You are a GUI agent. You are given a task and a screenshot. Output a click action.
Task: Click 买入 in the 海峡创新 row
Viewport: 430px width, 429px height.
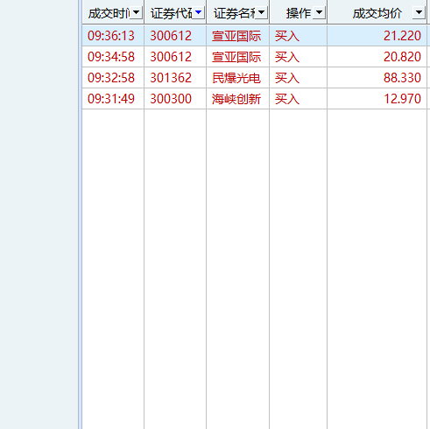(287, 99)
